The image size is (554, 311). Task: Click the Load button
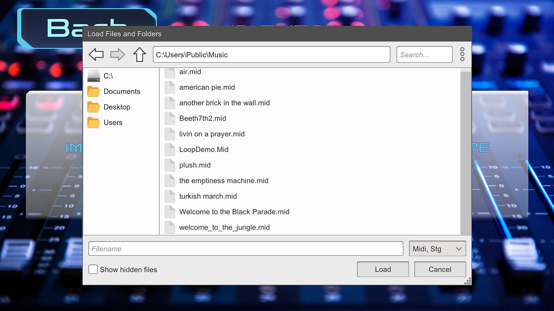(383, 269)
